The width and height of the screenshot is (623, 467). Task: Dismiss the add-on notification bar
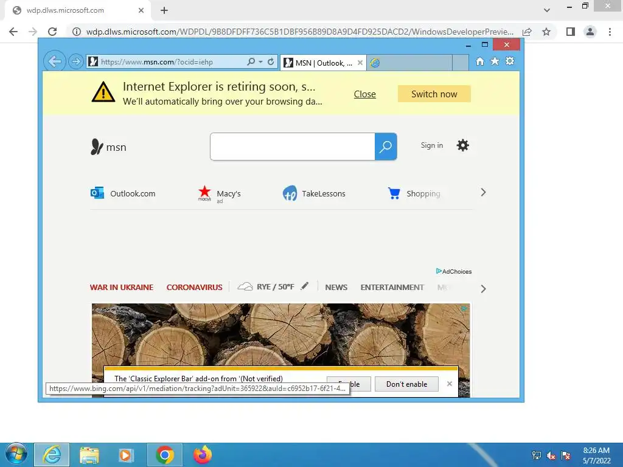450,384
